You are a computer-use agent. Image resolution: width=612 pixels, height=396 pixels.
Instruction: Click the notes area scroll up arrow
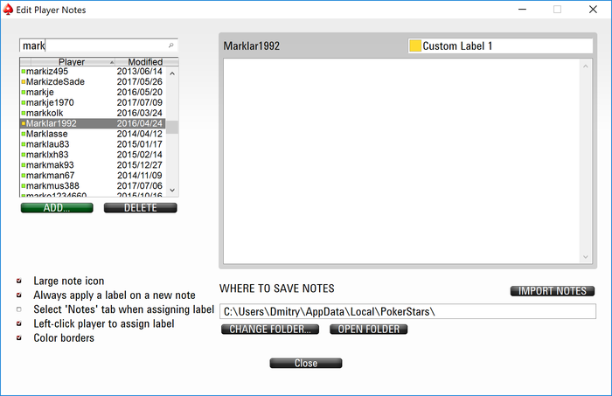point(586,66)
